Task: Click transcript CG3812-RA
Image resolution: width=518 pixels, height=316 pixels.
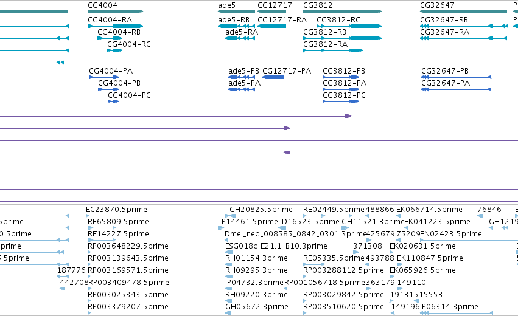Action: (x=326, y=44)
